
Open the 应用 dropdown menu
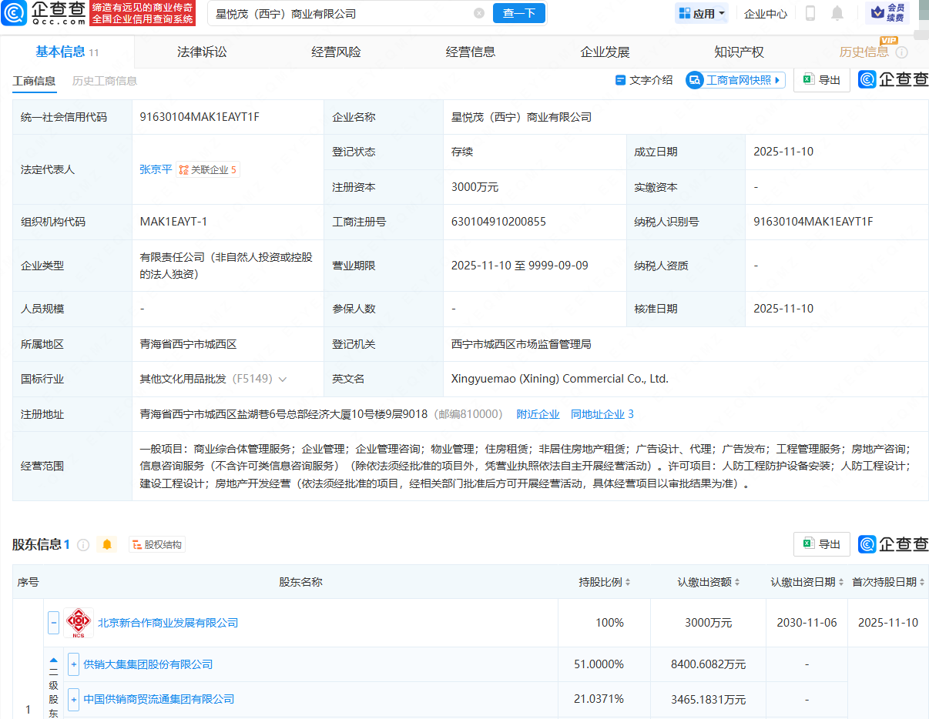pos(701,13)
